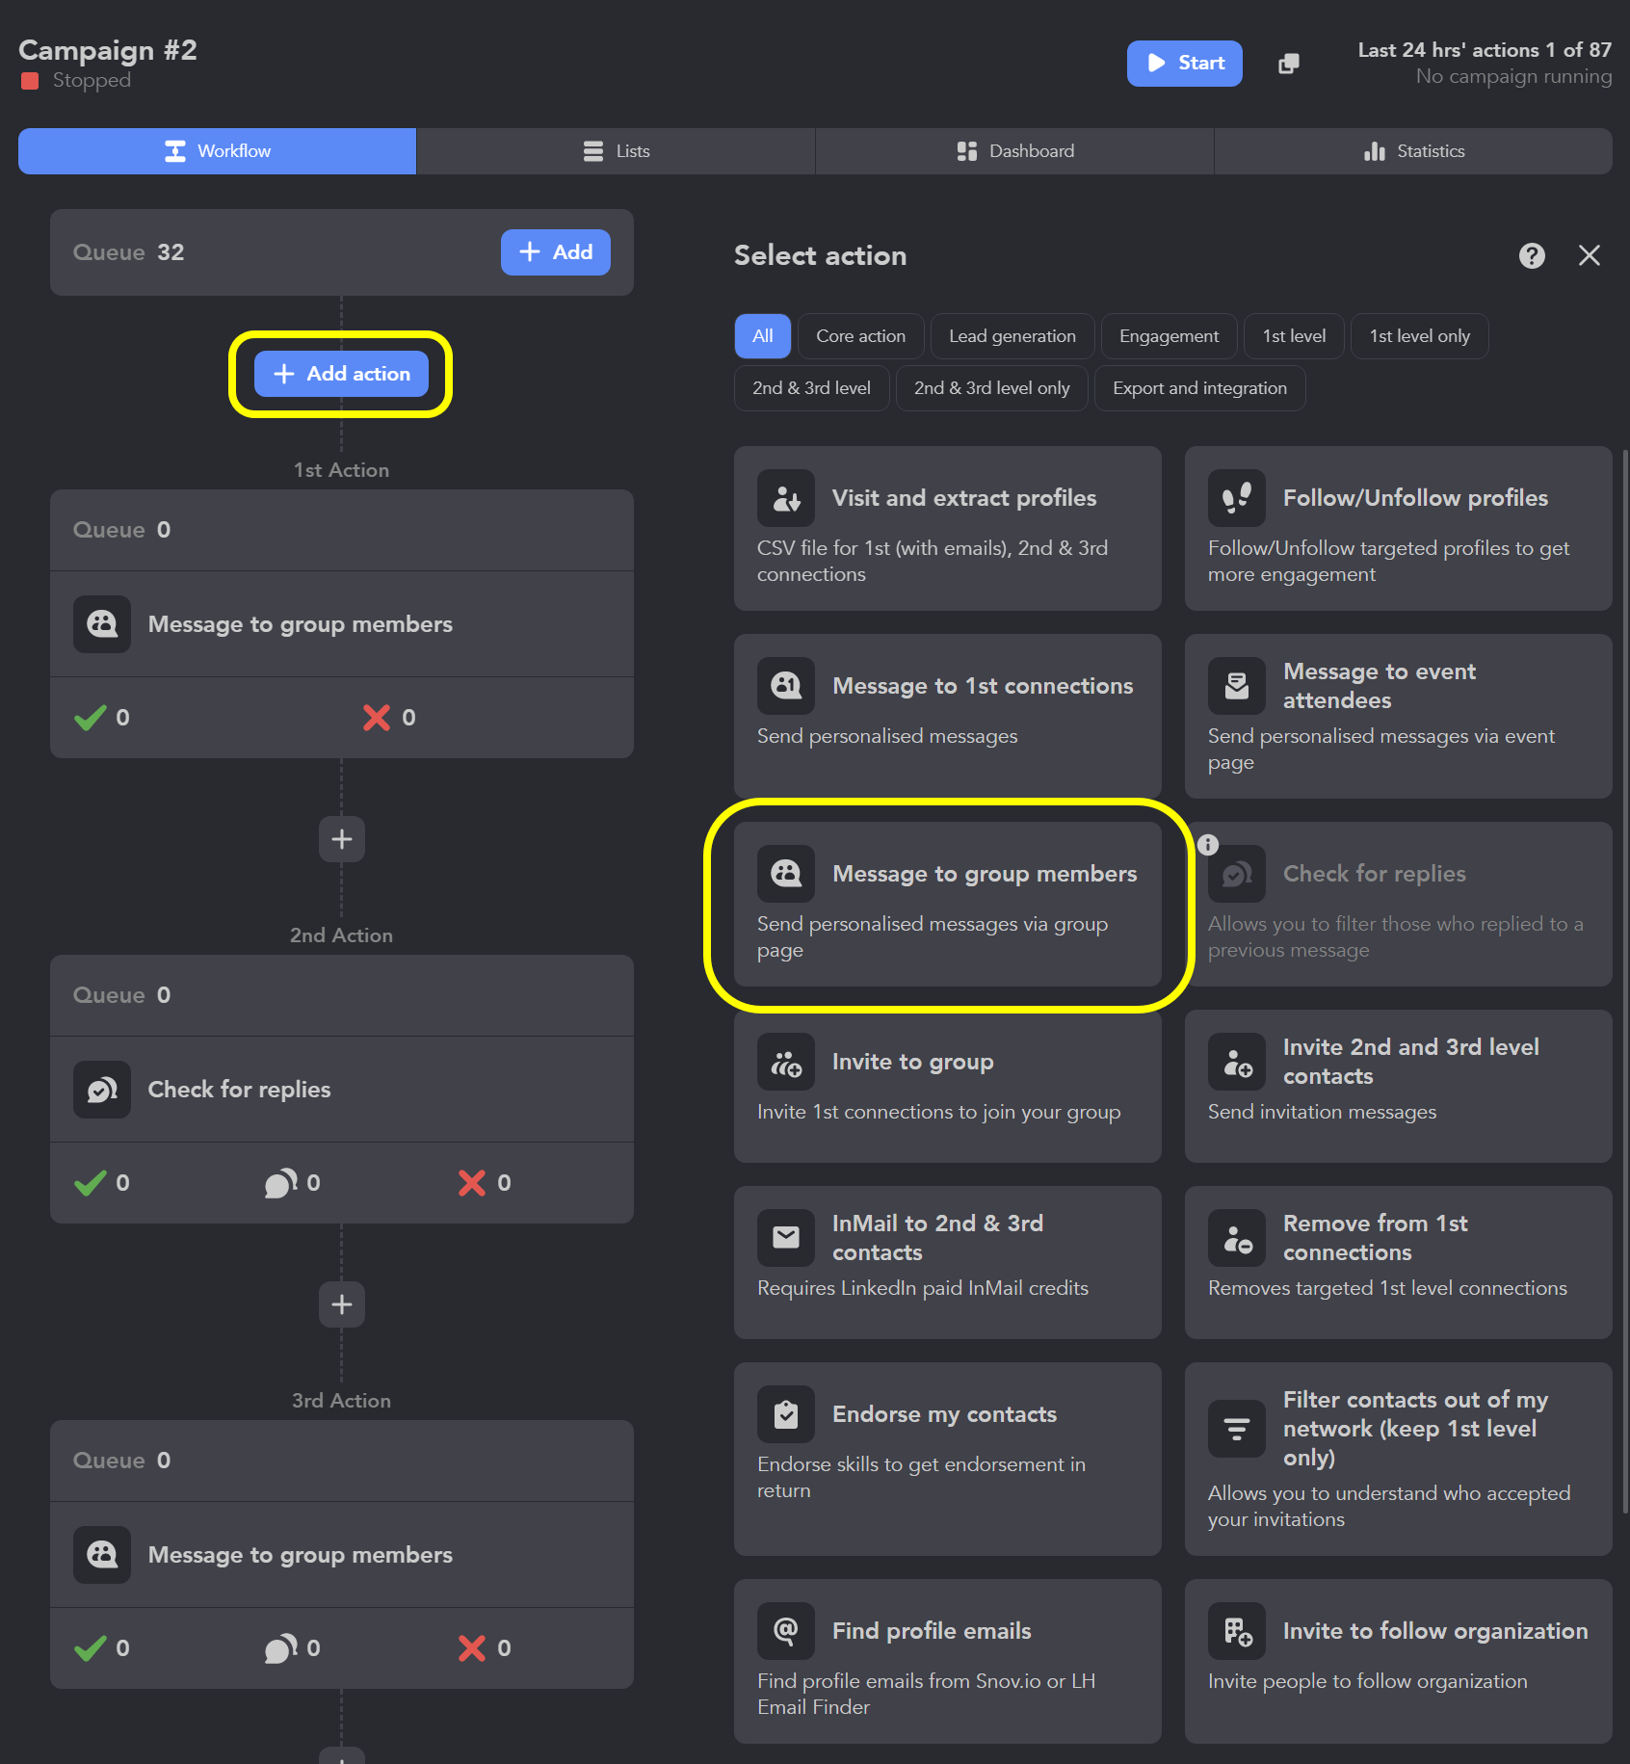
Task: Select the Find profile emails action
Action: (x=947, y=1657)
